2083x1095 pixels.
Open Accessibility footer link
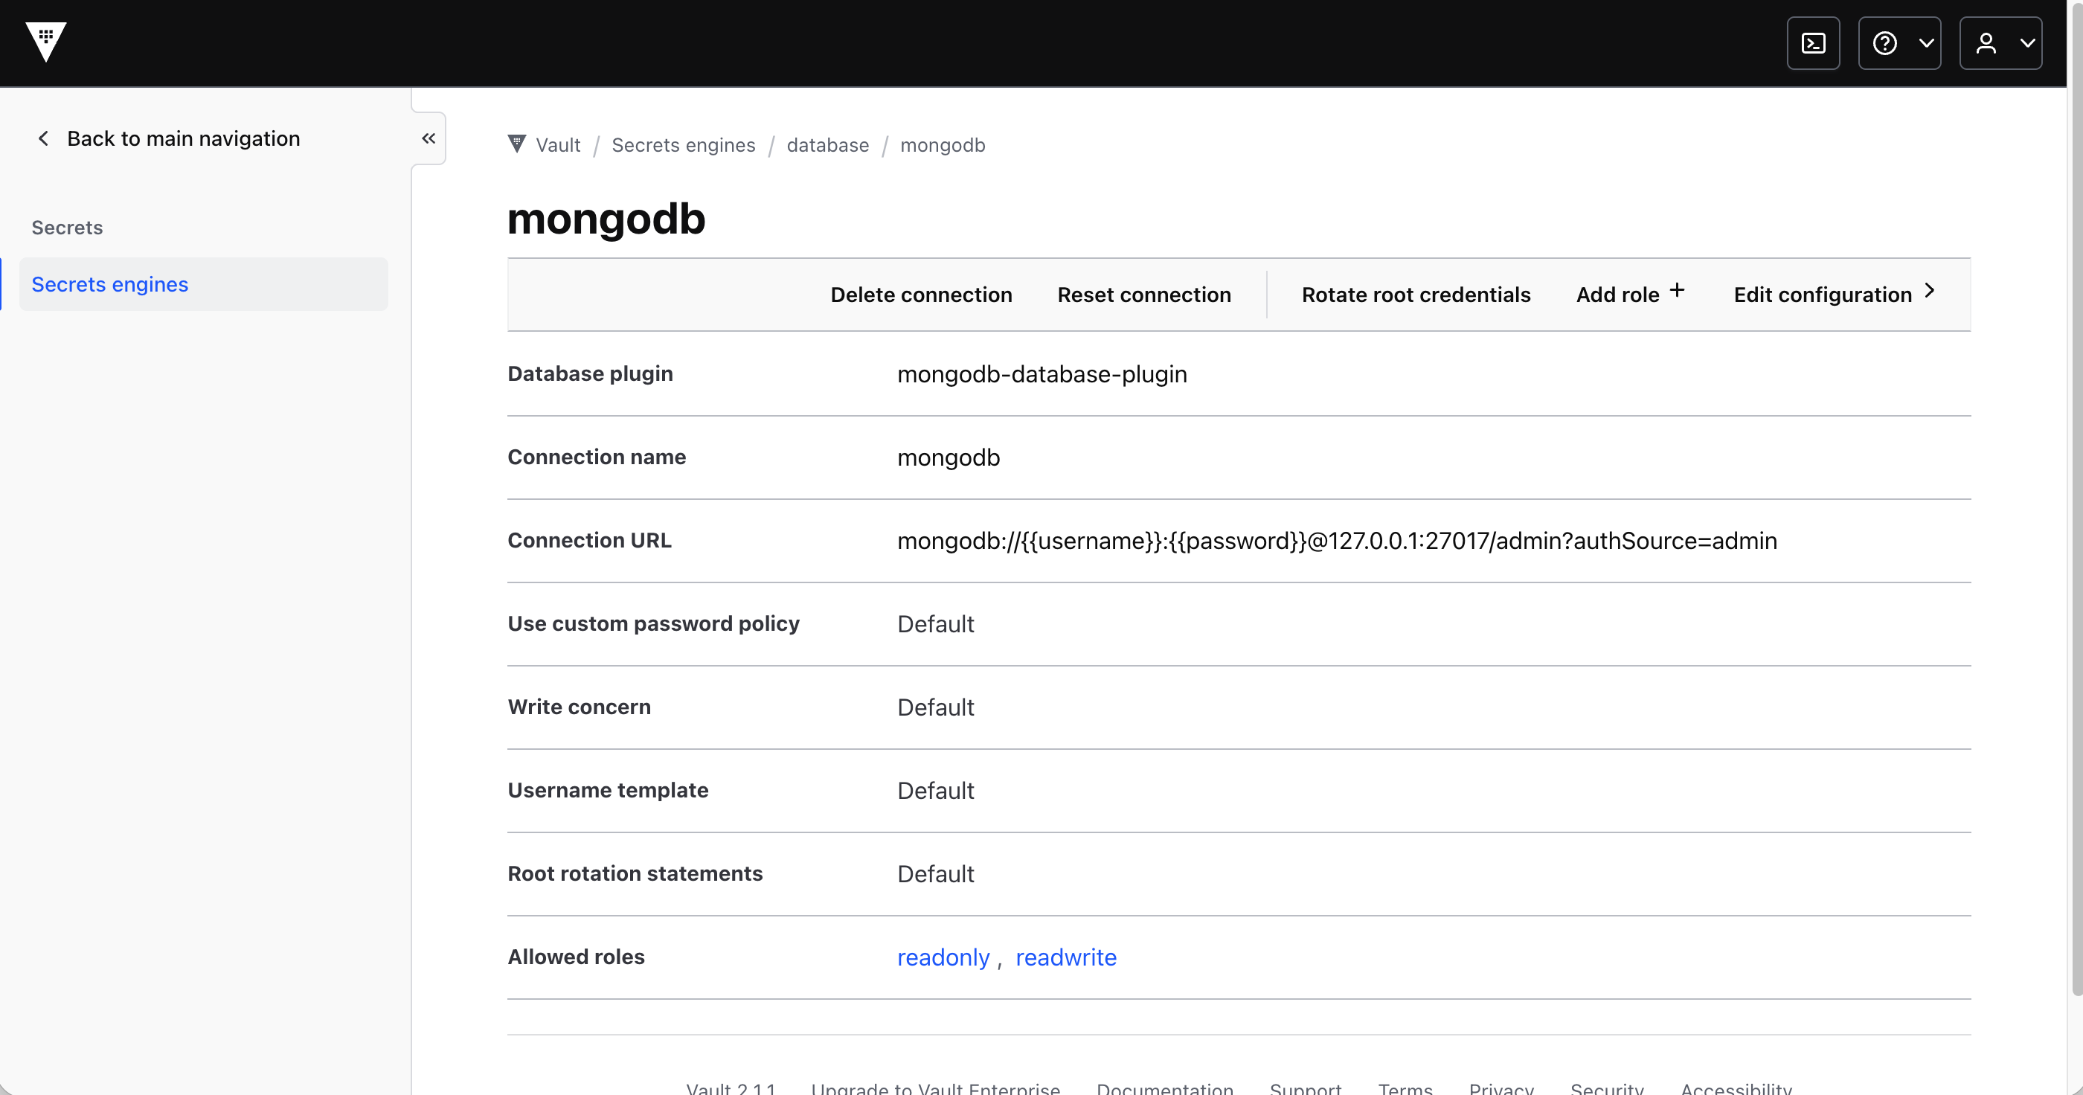coord(1736,1087)
